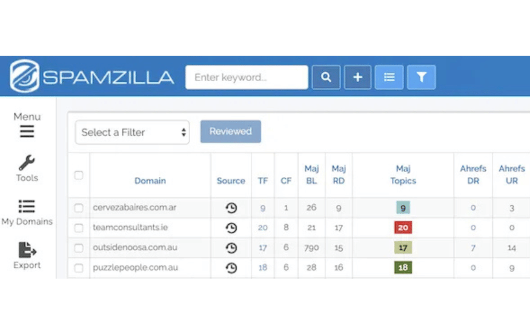Click TF value 20 for teamconsultants.ie
This screenshot has height=318, width=530.
coord(263,228)
